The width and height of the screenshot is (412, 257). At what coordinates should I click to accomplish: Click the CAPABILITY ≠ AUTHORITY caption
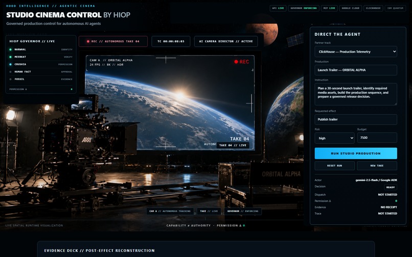(x=189, y=225)
